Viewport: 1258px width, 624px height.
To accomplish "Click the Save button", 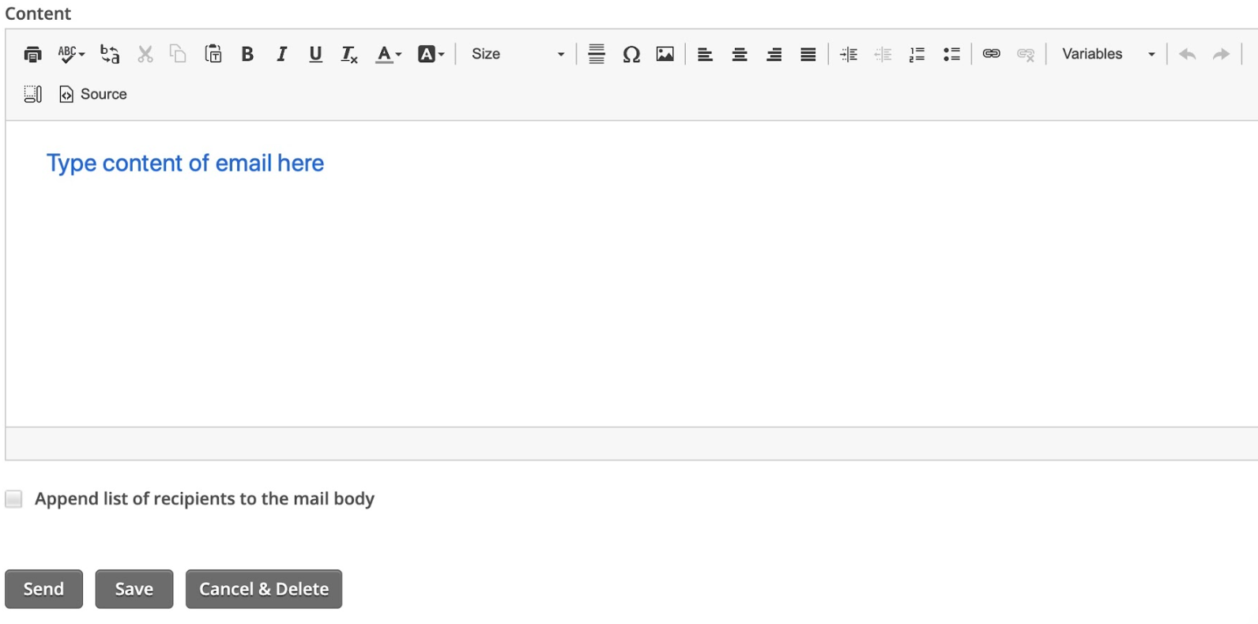I will pyautogui.click(x=134, y=589).
